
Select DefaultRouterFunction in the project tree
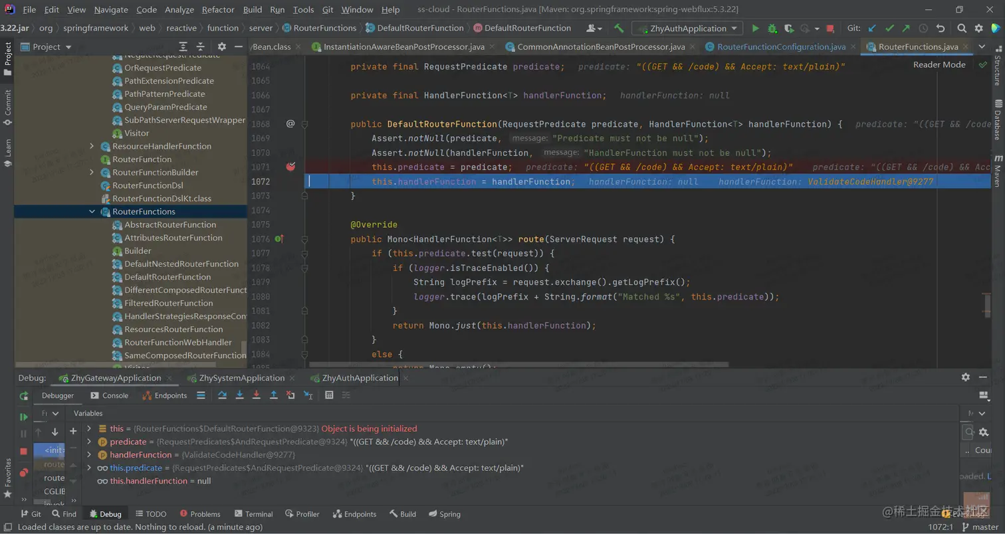click(x=167, y=277)
